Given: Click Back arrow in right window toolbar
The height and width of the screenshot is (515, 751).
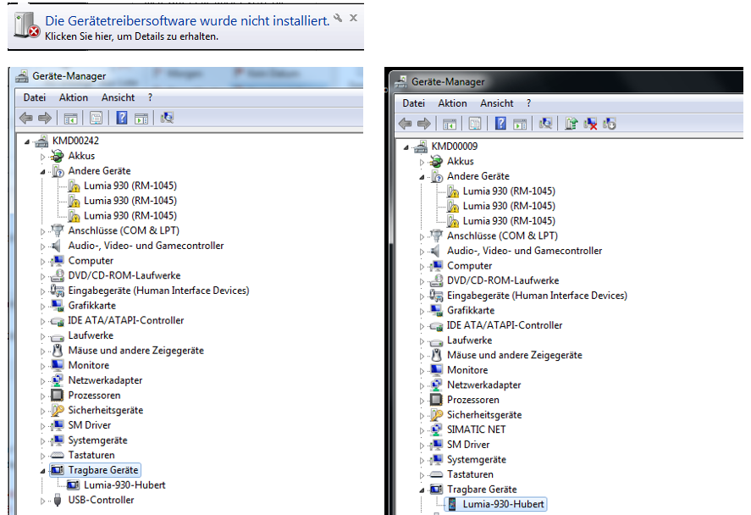Looking at the screenshot, I should pos(405,124).
